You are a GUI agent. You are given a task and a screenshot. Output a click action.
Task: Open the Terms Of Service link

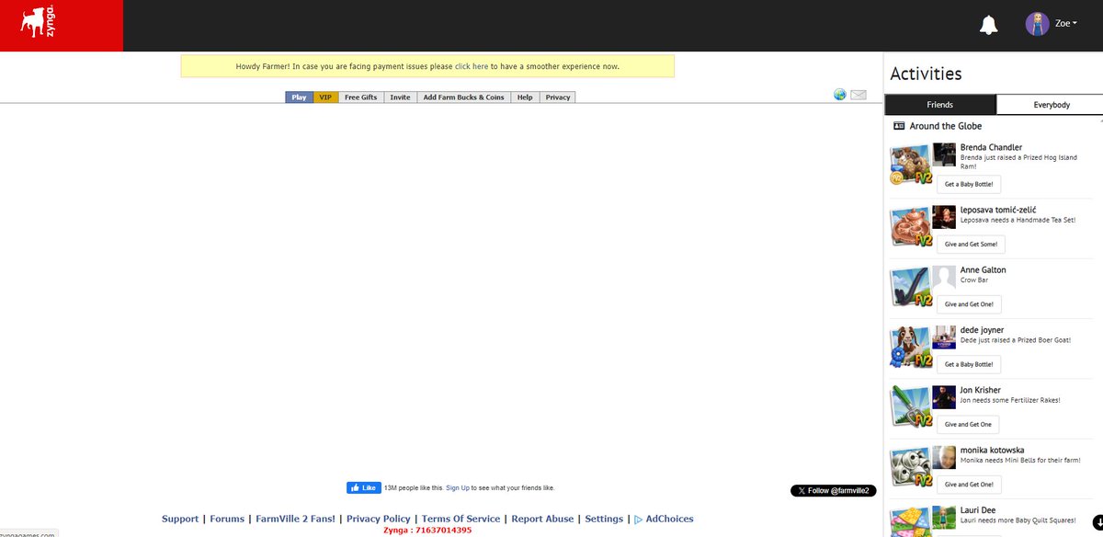point(461,520)
